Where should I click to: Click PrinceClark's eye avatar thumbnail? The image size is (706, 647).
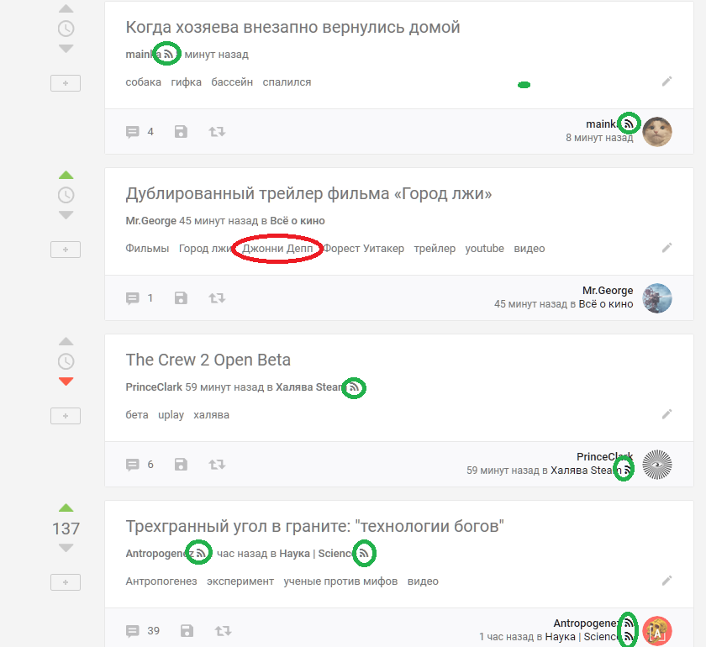(657, 465)
